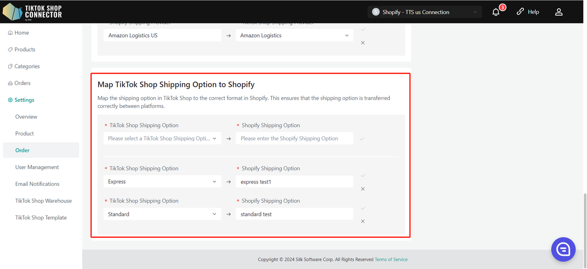The height and width of the screenshot is (269, 587).
Task: Delete the Express shipping option mapping
Action: 363,189
